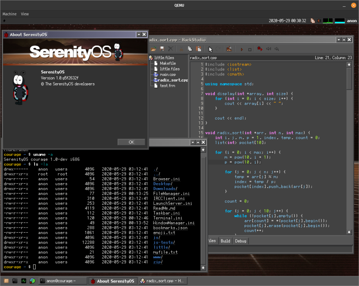
Task: Click 'bookmarks.json' in the terminal output
Action: tap(170, 228)
